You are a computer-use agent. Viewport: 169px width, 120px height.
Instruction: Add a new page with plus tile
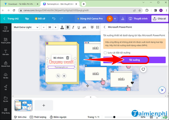[x=44, y=105]
